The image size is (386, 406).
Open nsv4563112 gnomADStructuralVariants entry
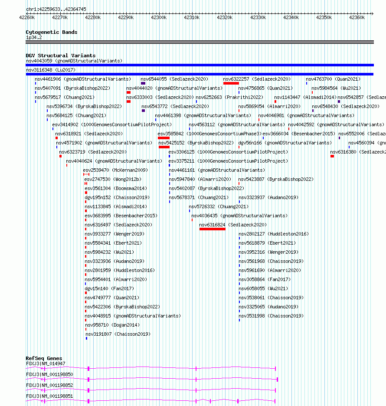237,124
